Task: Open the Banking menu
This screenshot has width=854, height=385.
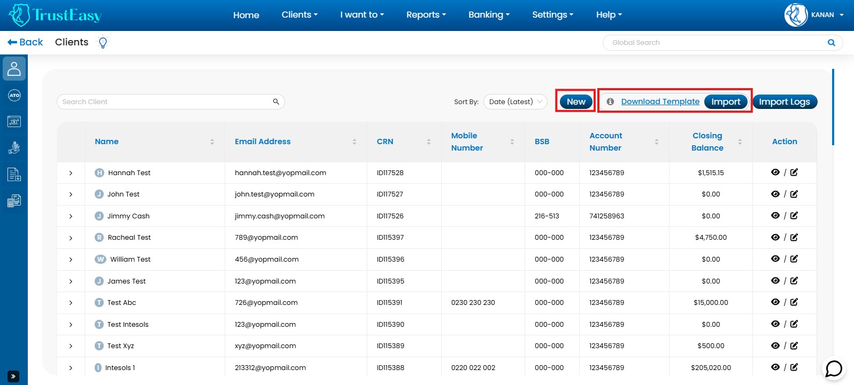Action: tap(489, 15)
